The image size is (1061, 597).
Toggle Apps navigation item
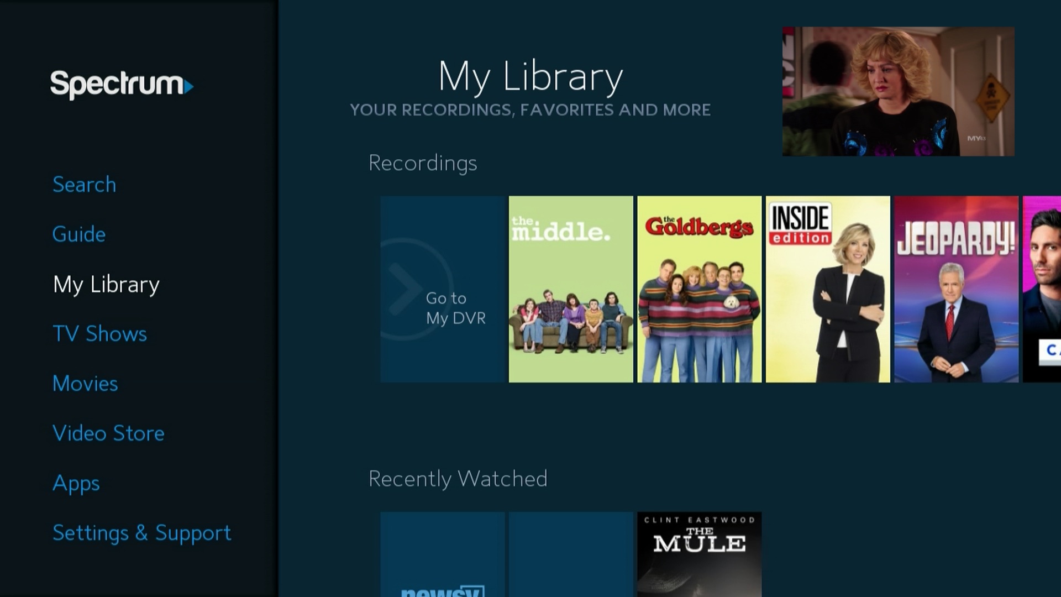point(76,483)
